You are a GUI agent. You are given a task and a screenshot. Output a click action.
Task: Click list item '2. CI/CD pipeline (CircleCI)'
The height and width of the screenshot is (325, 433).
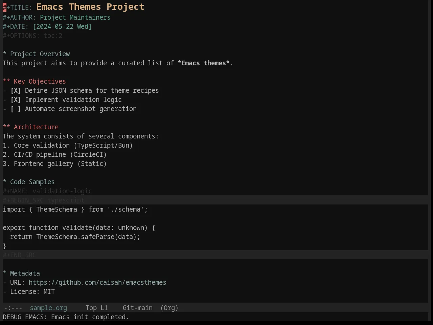pos(55,155)
